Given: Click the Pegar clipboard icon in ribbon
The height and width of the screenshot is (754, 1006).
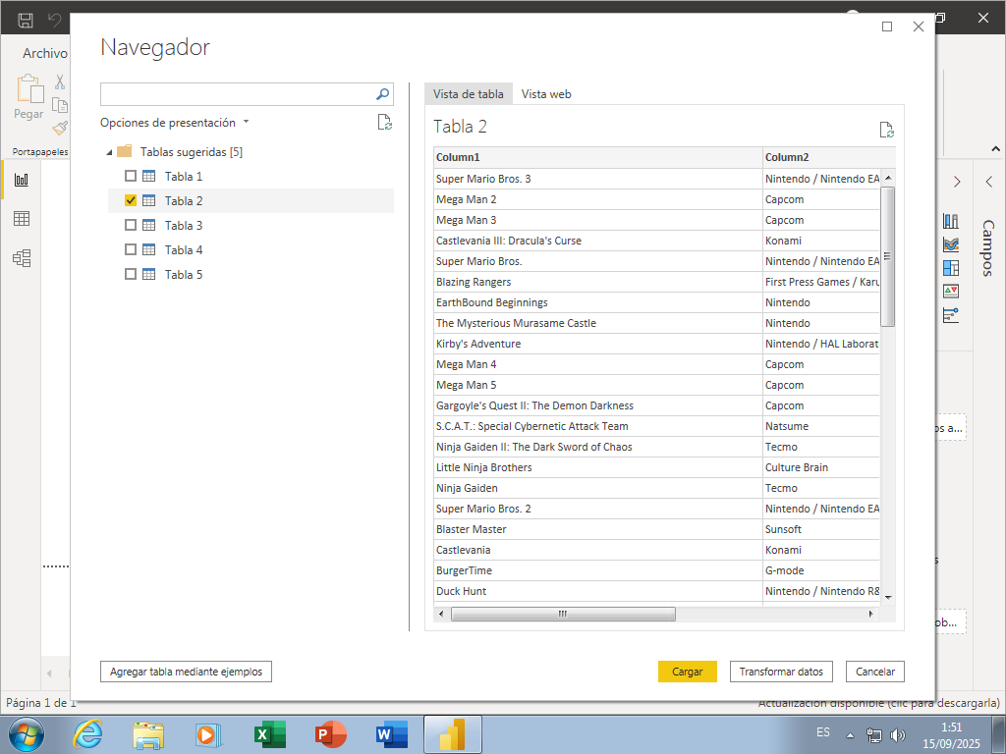Looking at the screenshot, I should [29, 89].
